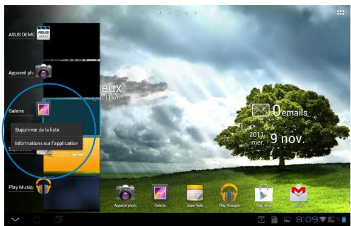Select the current center page indicator

pos(177,13)
